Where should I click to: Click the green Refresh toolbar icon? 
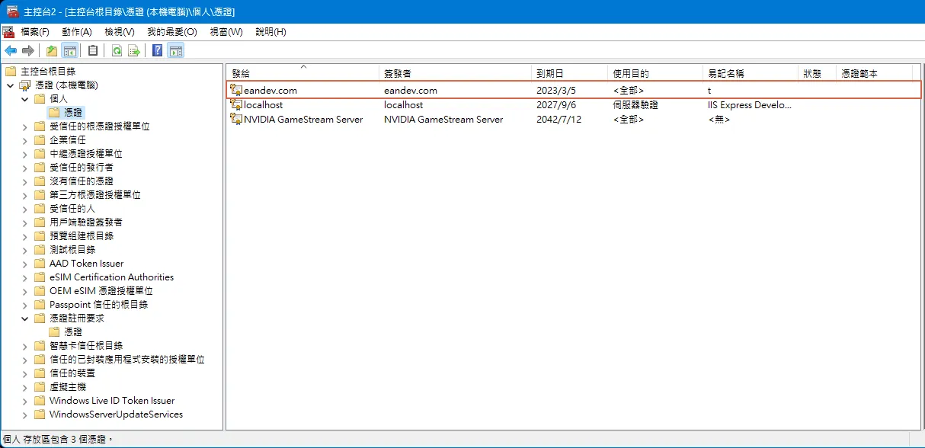(117, 51)
